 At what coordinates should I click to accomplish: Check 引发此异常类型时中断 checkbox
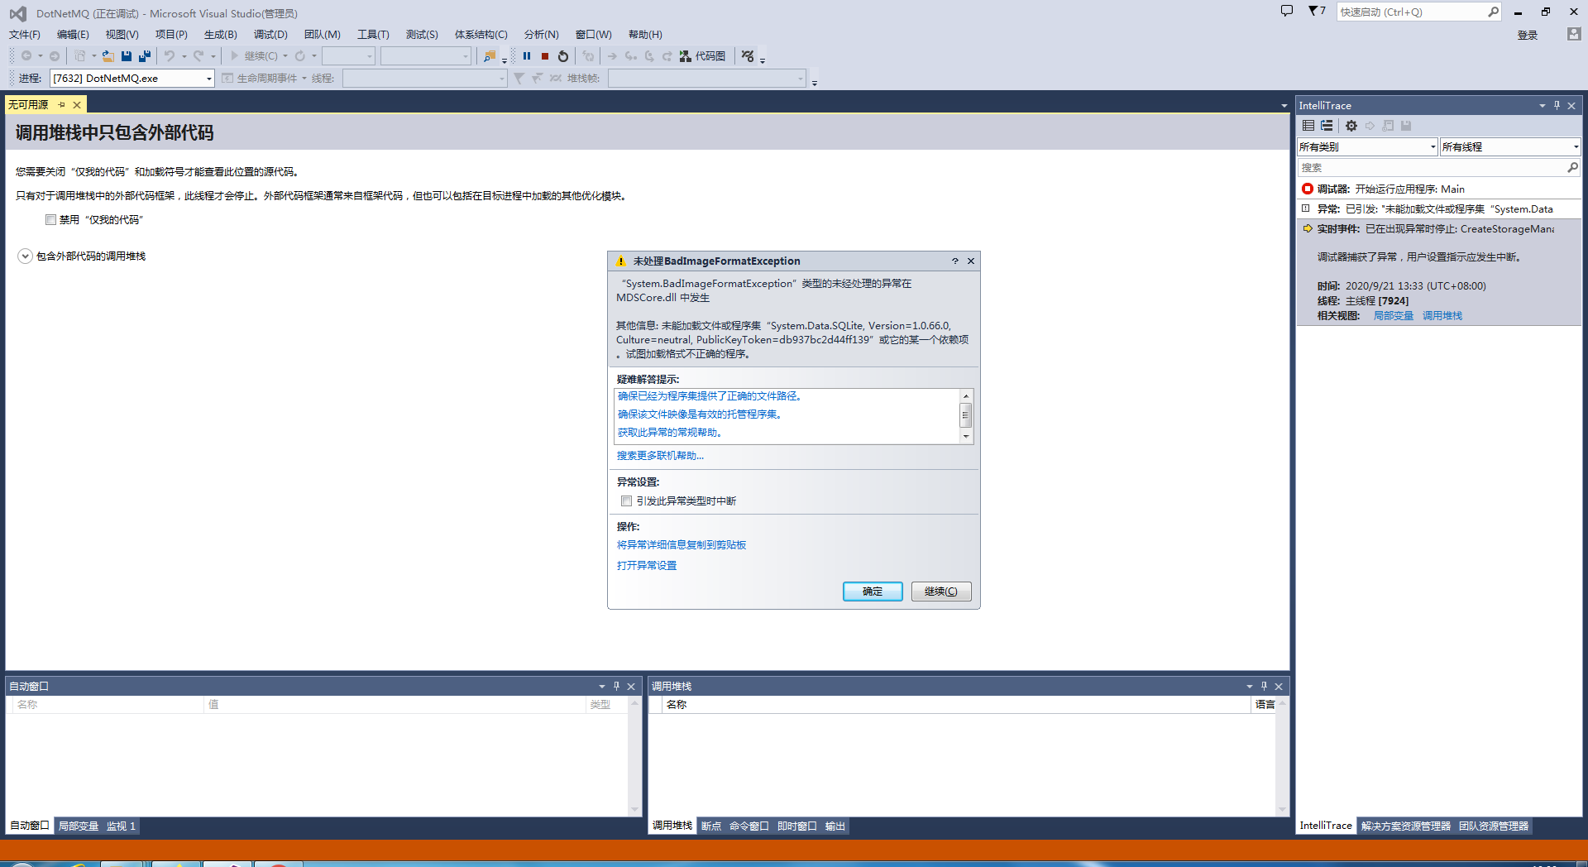[x=626, y=501]
